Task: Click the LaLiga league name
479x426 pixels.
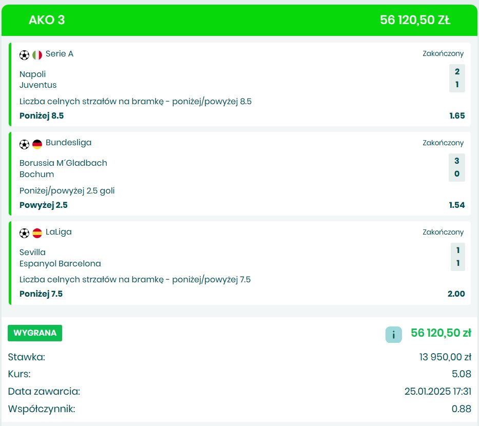Action: (x=59, y=232)
